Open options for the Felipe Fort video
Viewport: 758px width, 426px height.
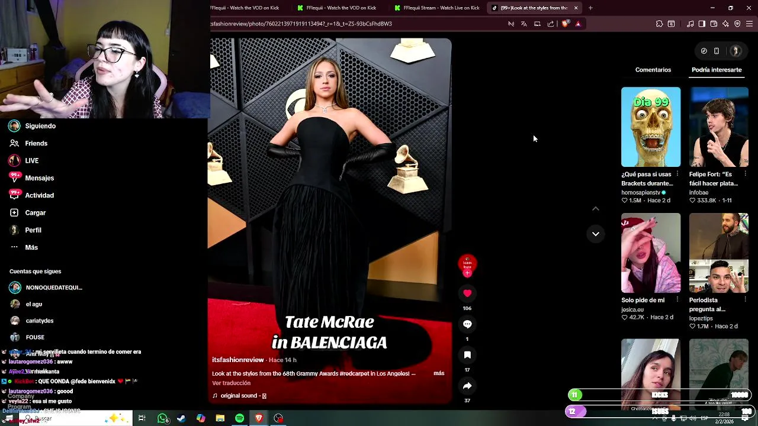tap(746, 174)
